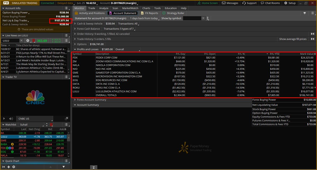Open the CNBC US channel dropdown
The image size is (317, 170).
pos(34,119)
